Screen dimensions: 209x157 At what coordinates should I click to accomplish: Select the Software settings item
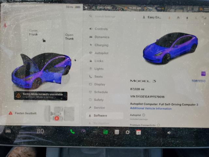pyautogui.click(x=104, y=115)
